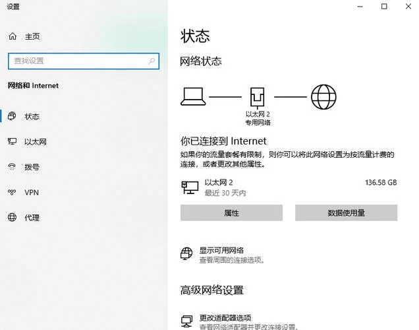419x330 pixels.
Task: Click the 拨号 dial-up phone icon
Action: [x=12, y=167]
